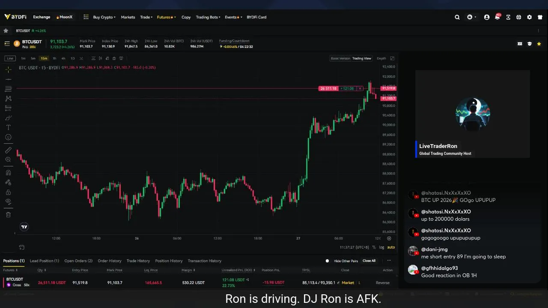The image size is (548, 308).
Task: Select the Text annotation tool
Action: coord(8,127)
